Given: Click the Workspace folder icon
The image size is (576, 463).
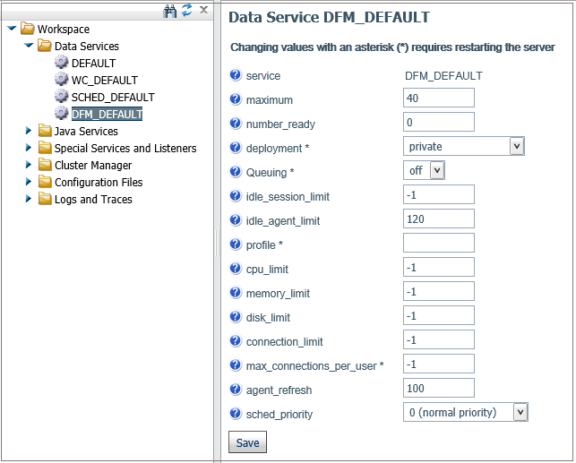Looking at the screenshot, I should click(27, 29).
